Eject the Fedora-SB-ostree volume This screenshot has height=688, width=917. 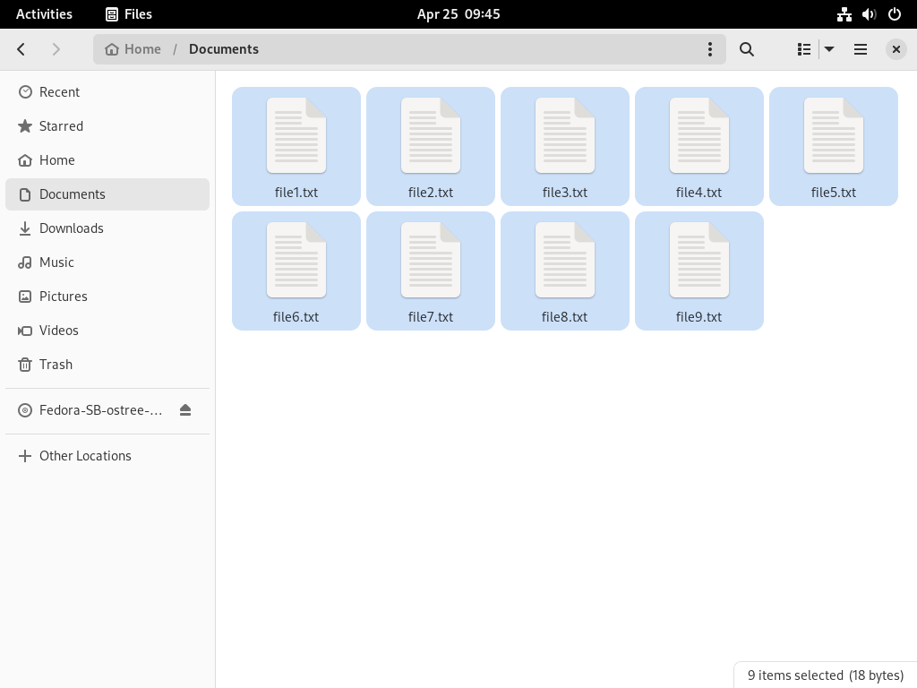tap(185, 410)
